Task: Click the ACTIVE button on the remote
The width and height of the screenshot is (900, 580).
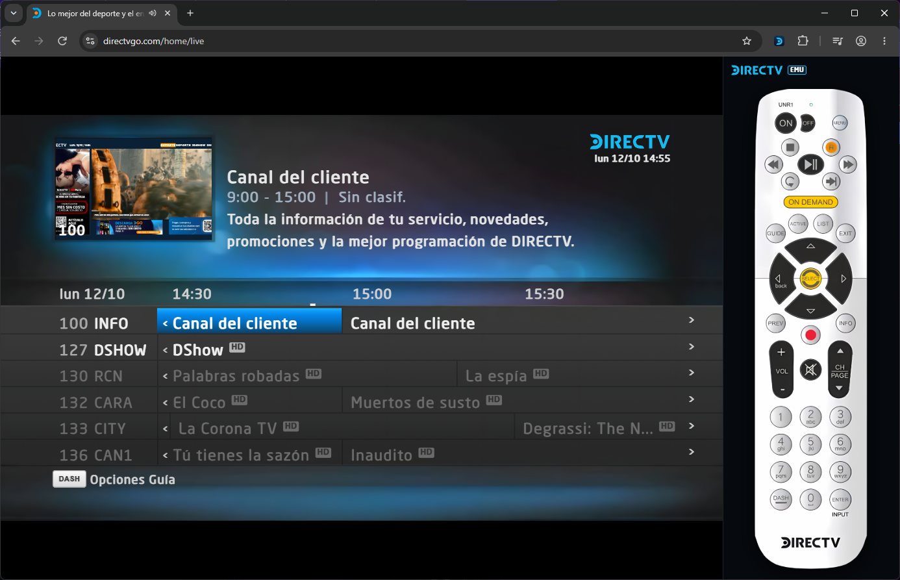Action: click(x=798, y=223)
